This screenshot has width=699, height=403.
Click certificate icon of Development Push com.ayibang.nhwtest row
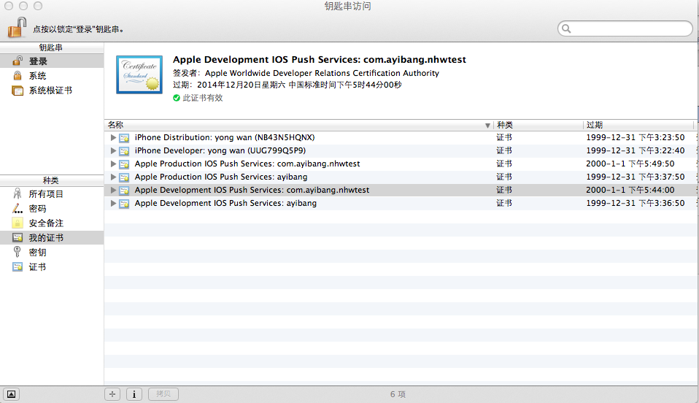(124, 191)
